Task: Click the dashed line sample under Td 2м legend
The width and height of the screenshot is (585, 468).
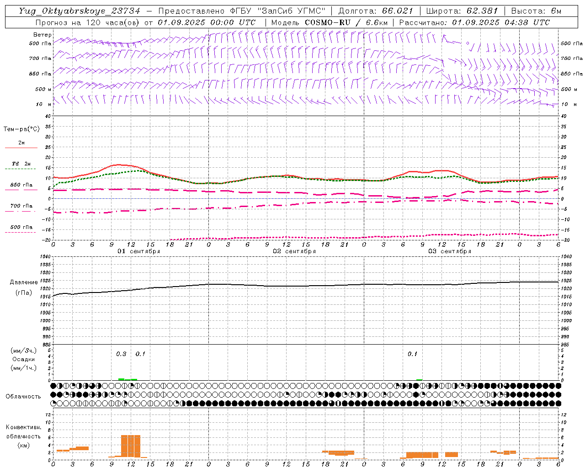Action: 20,169
